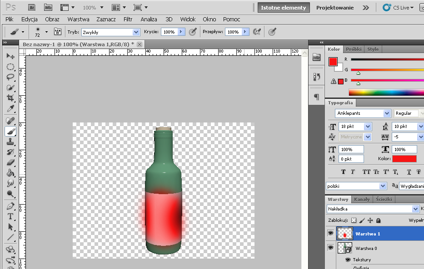
Task: Open the brush panel toggle icon
Action: (58, 32)
